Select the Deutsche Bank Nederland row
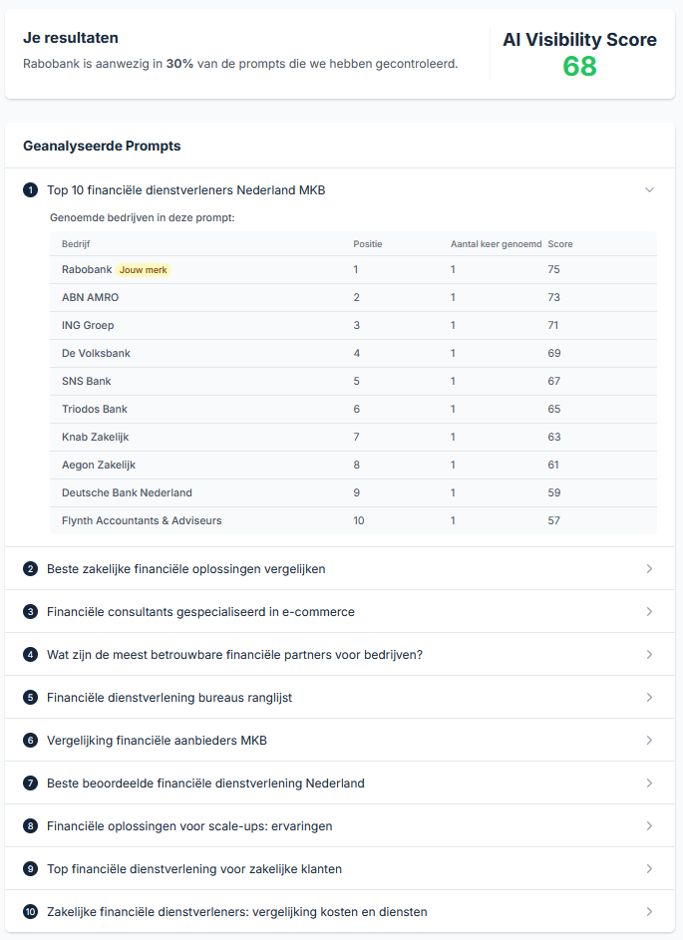 pyautogui.click(x=353, y=492)
